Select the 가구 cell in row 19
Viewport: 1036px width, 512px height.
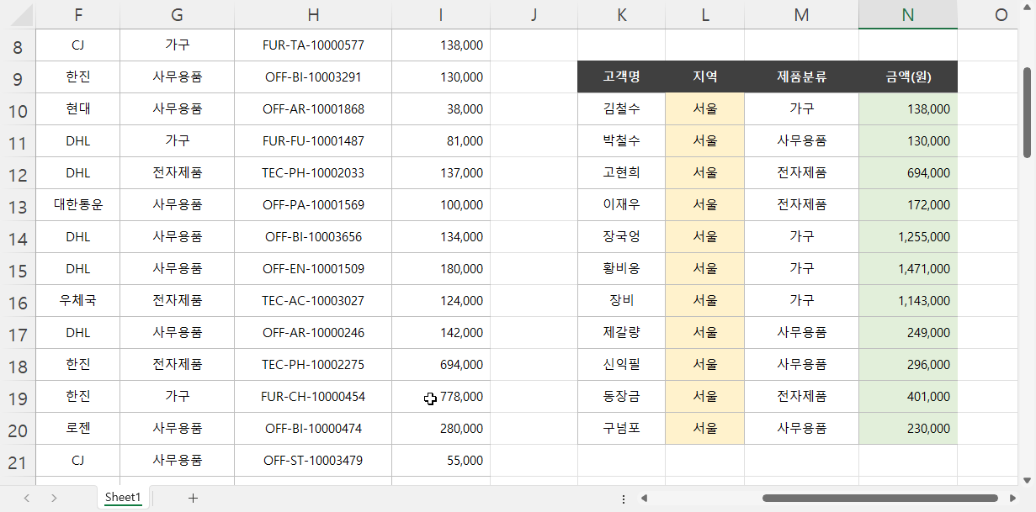(x=177, y=397)
